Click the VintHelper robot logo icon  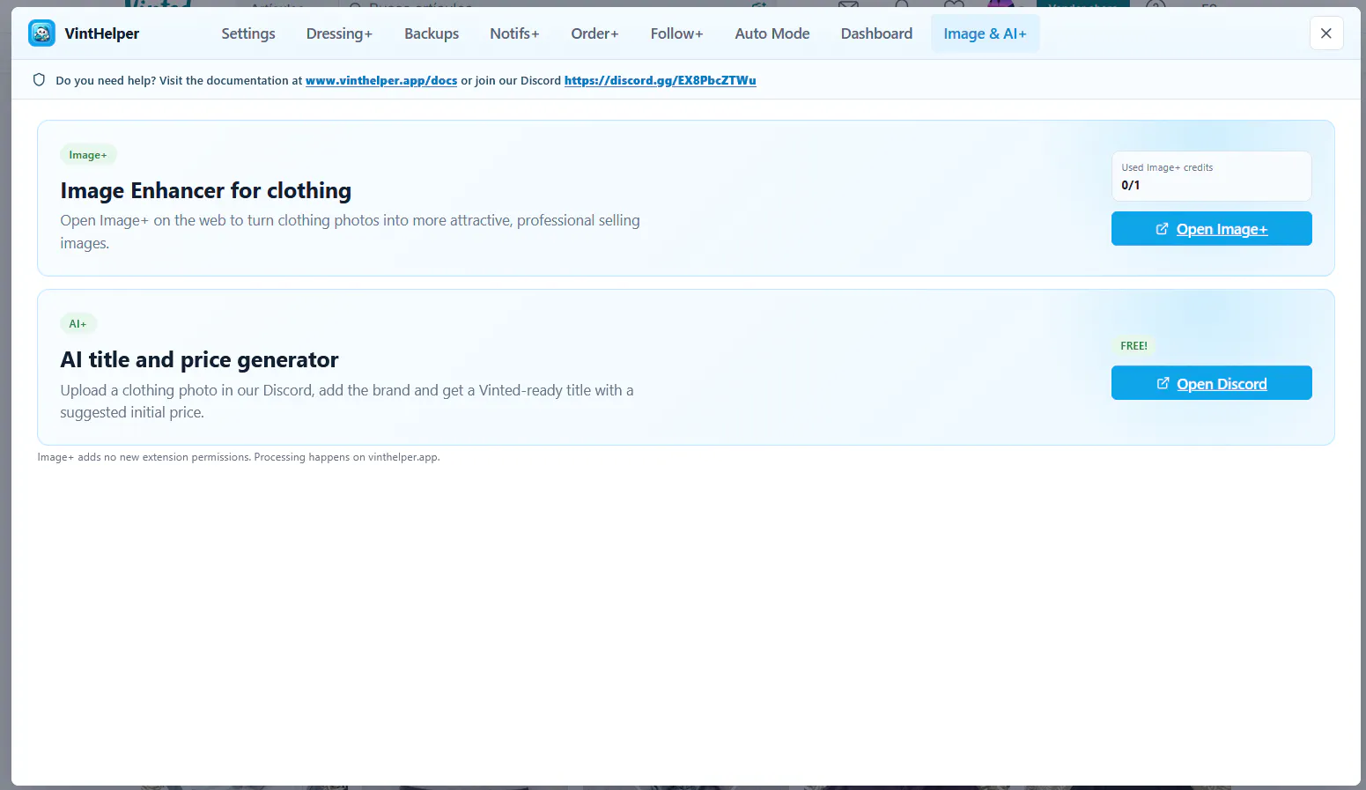coord(41,33)
